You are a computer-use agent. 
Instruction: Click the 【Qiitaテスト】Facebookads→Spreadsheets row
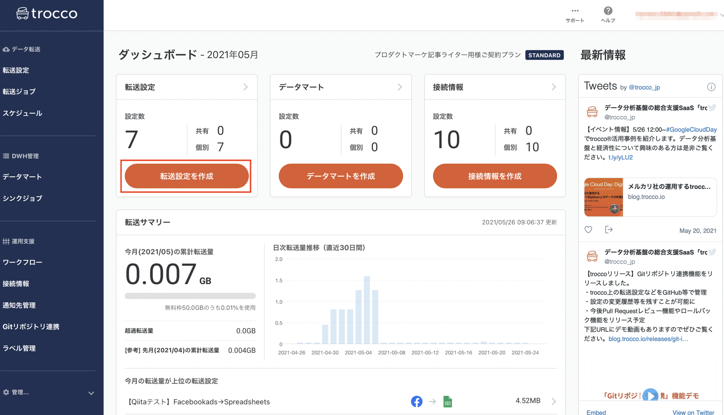click(x=341, y=401)
